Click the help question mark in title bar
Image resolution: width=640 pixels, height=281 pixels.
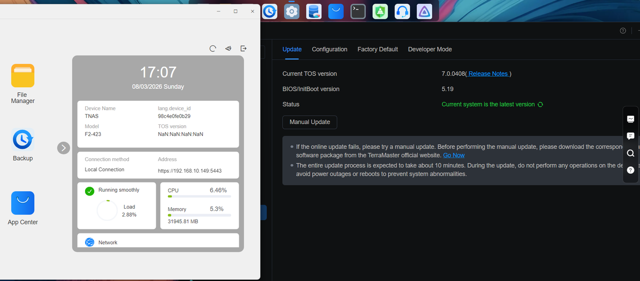(x=623, y=30)
